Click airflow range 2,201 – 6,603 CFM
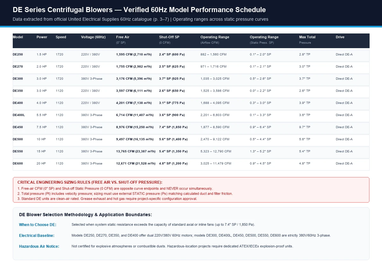Screen dimensions: 382x271 click(x=215, y=115)
